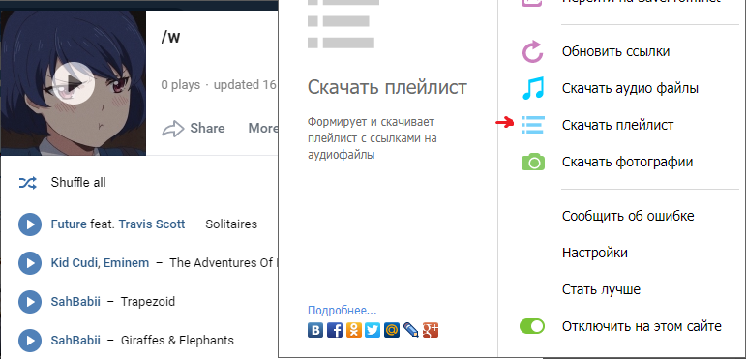The height and width of the screenshot is (359, 746).
Task: Click the shuffle icon
Action: pyautogui.click(x=28, y=183)
